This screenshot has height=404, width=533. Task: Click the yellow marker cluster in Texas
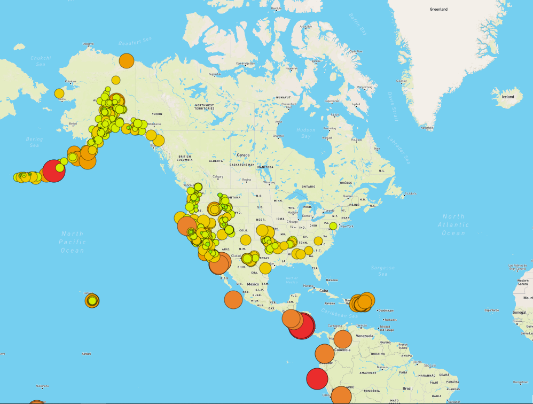tap(249, 259)
